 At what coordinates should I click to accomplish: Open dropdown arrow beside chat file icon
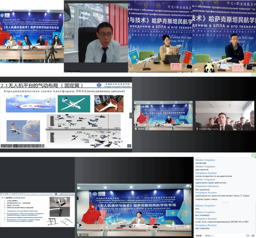250,236
